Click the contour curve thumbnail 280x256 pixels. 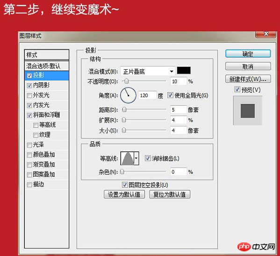[x=127, y=158]
